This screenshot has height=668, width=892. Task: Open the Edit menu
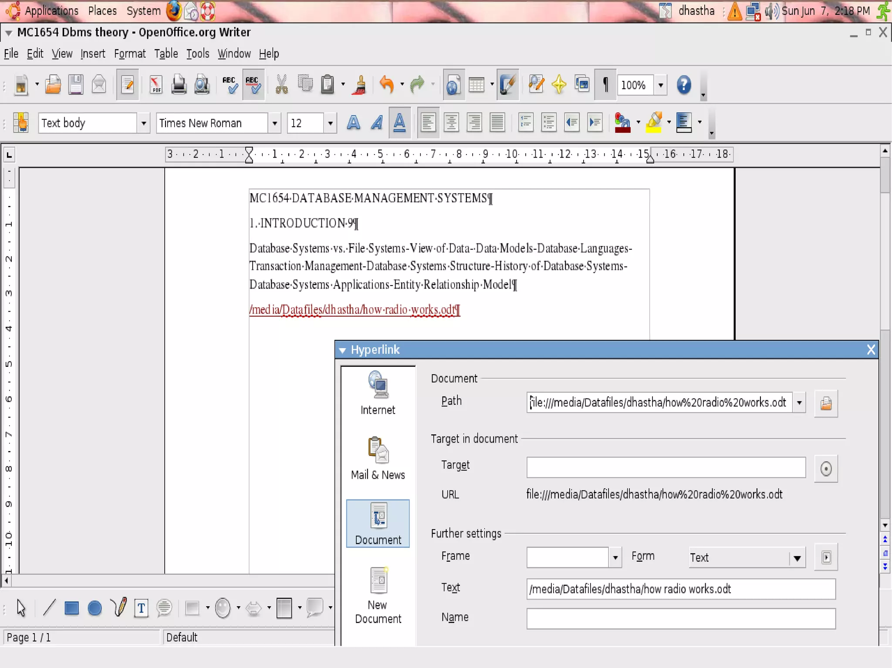click(x=35, y=54)
